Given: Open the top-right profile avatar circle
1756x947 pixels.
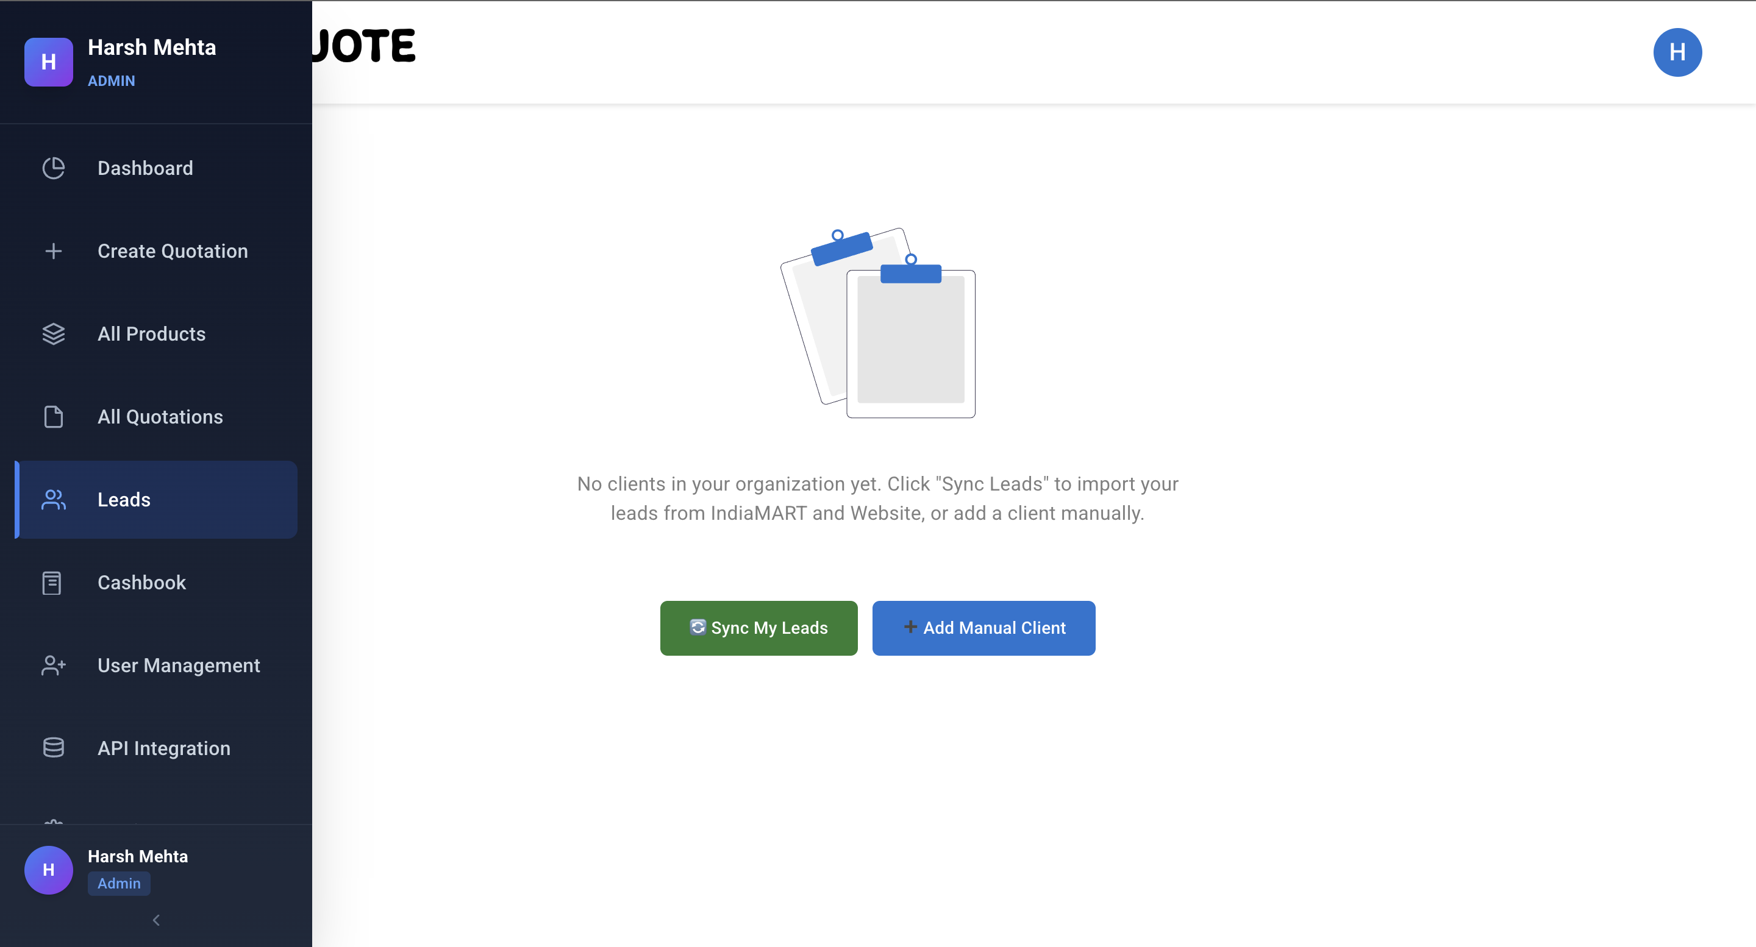Looking at the screenshot, I should (1677, 52).
